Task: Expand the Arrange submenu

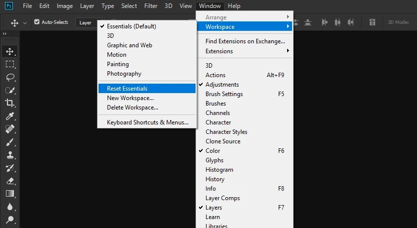Action: 244,17
